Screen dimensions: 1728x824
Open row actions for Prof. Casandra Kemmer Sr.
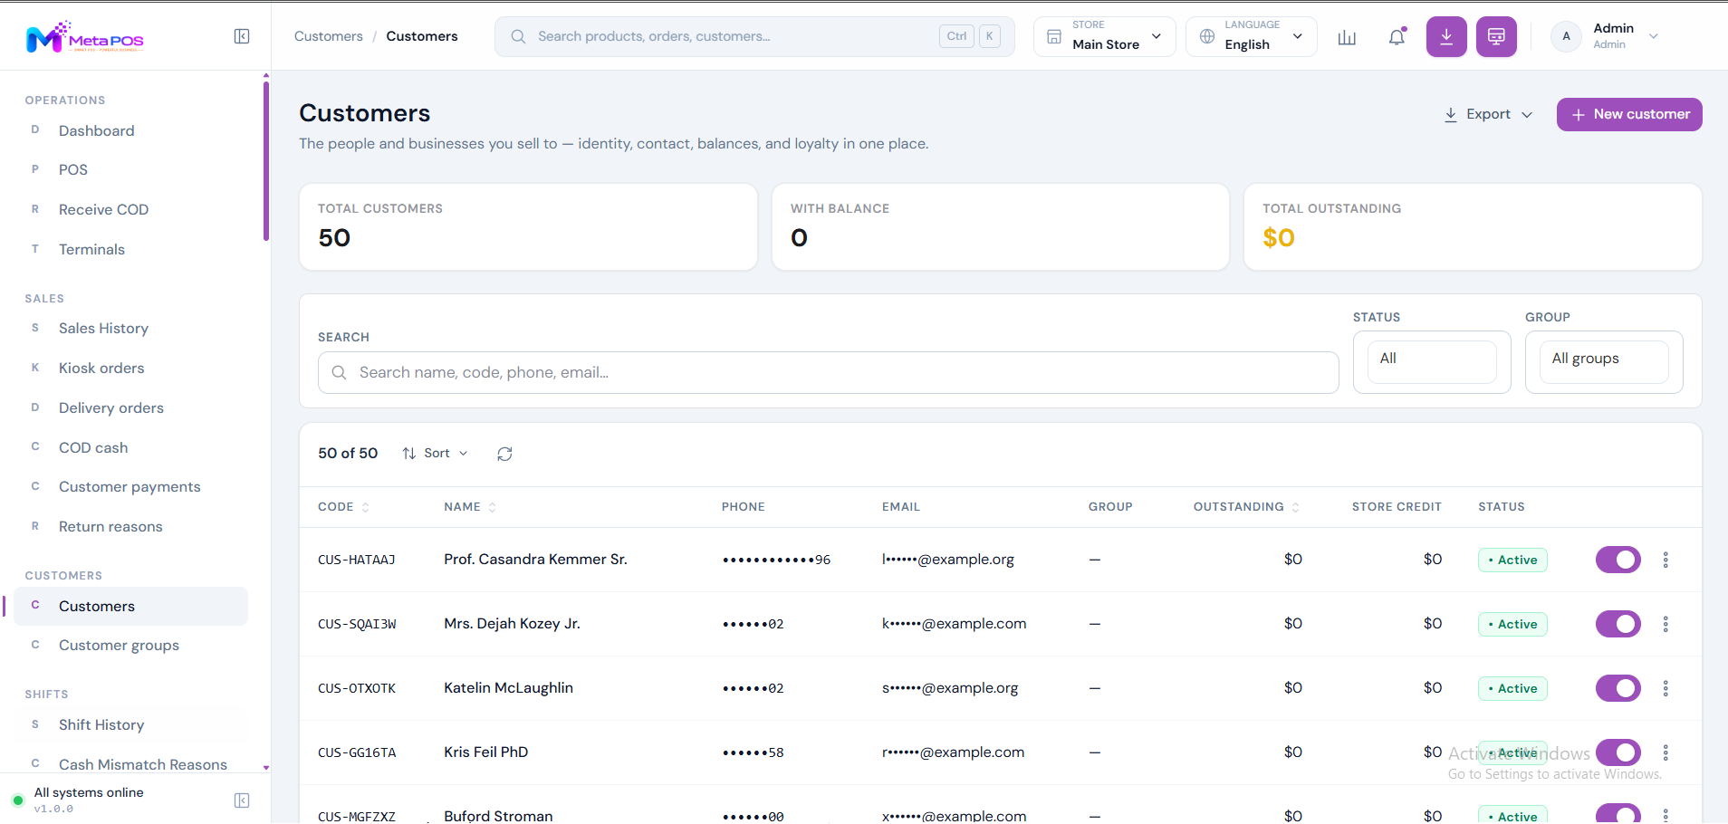[x=1666, y=560]
